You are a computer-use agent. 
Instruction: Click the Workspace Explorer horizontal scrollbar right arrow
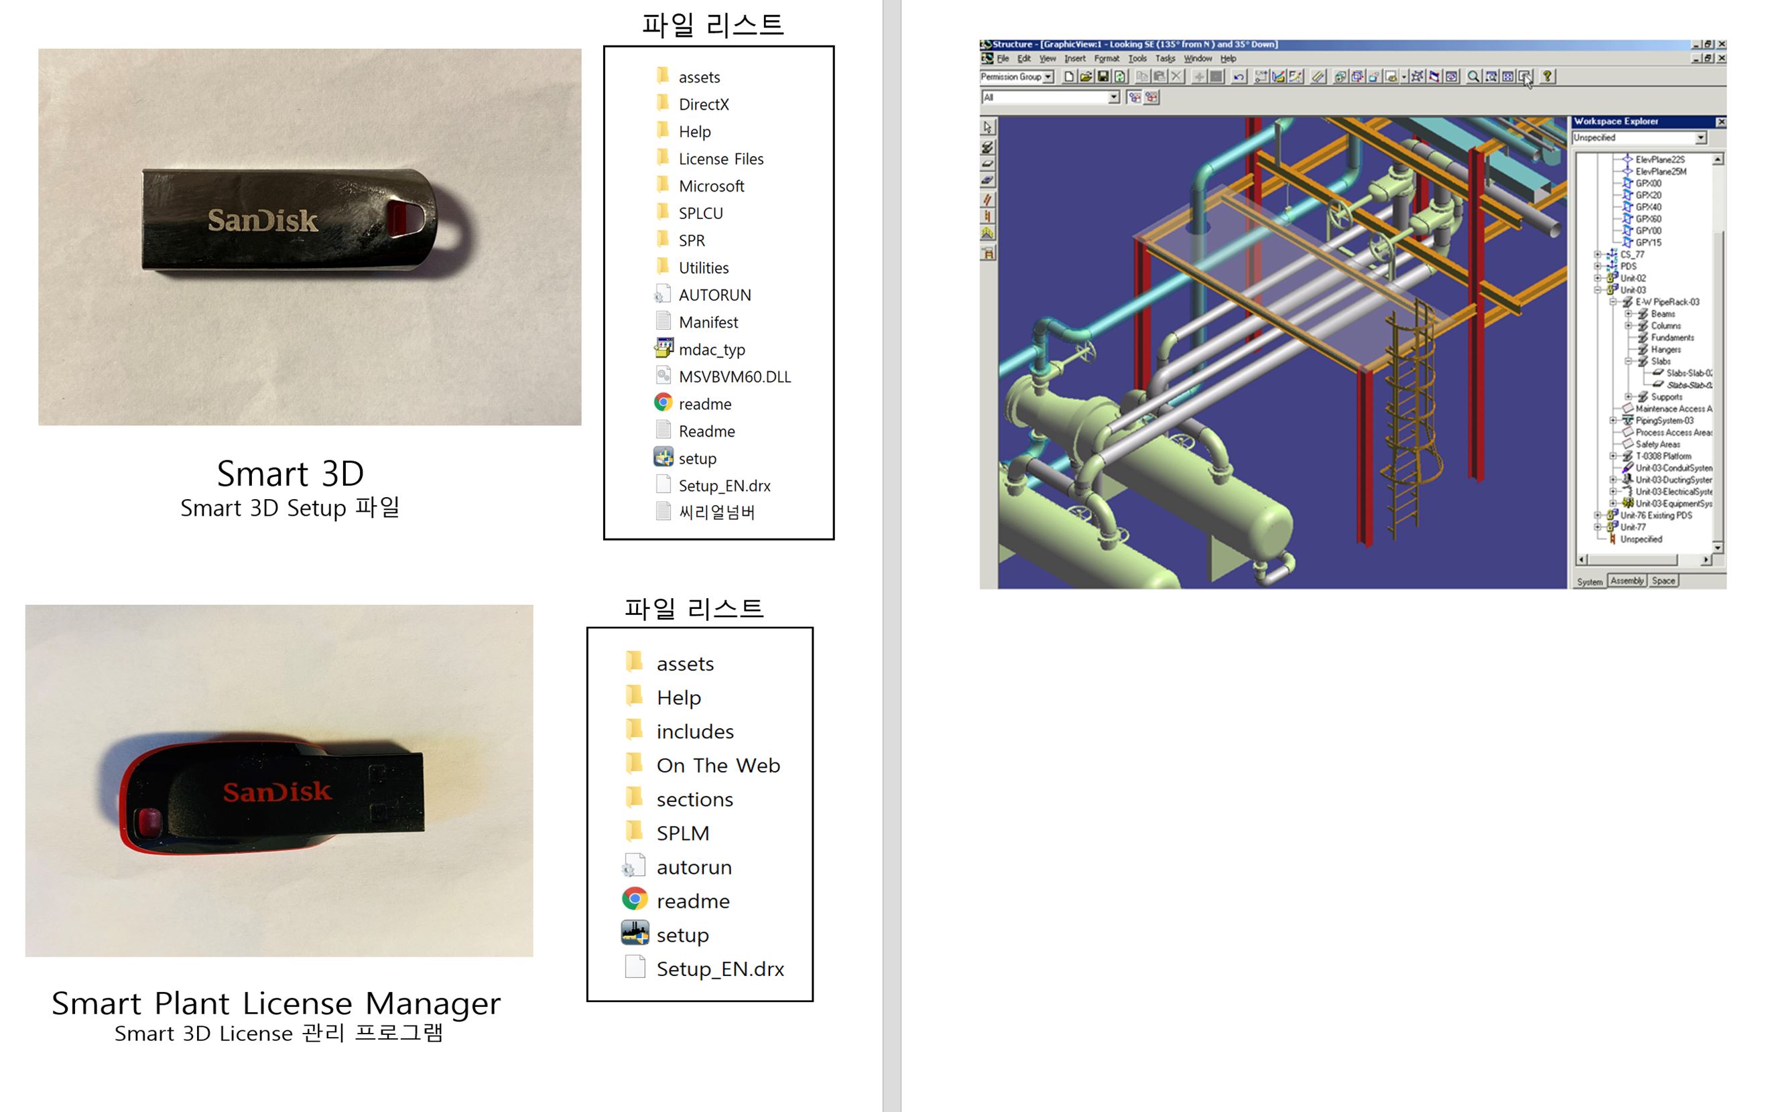click(x=1706, y=559)
